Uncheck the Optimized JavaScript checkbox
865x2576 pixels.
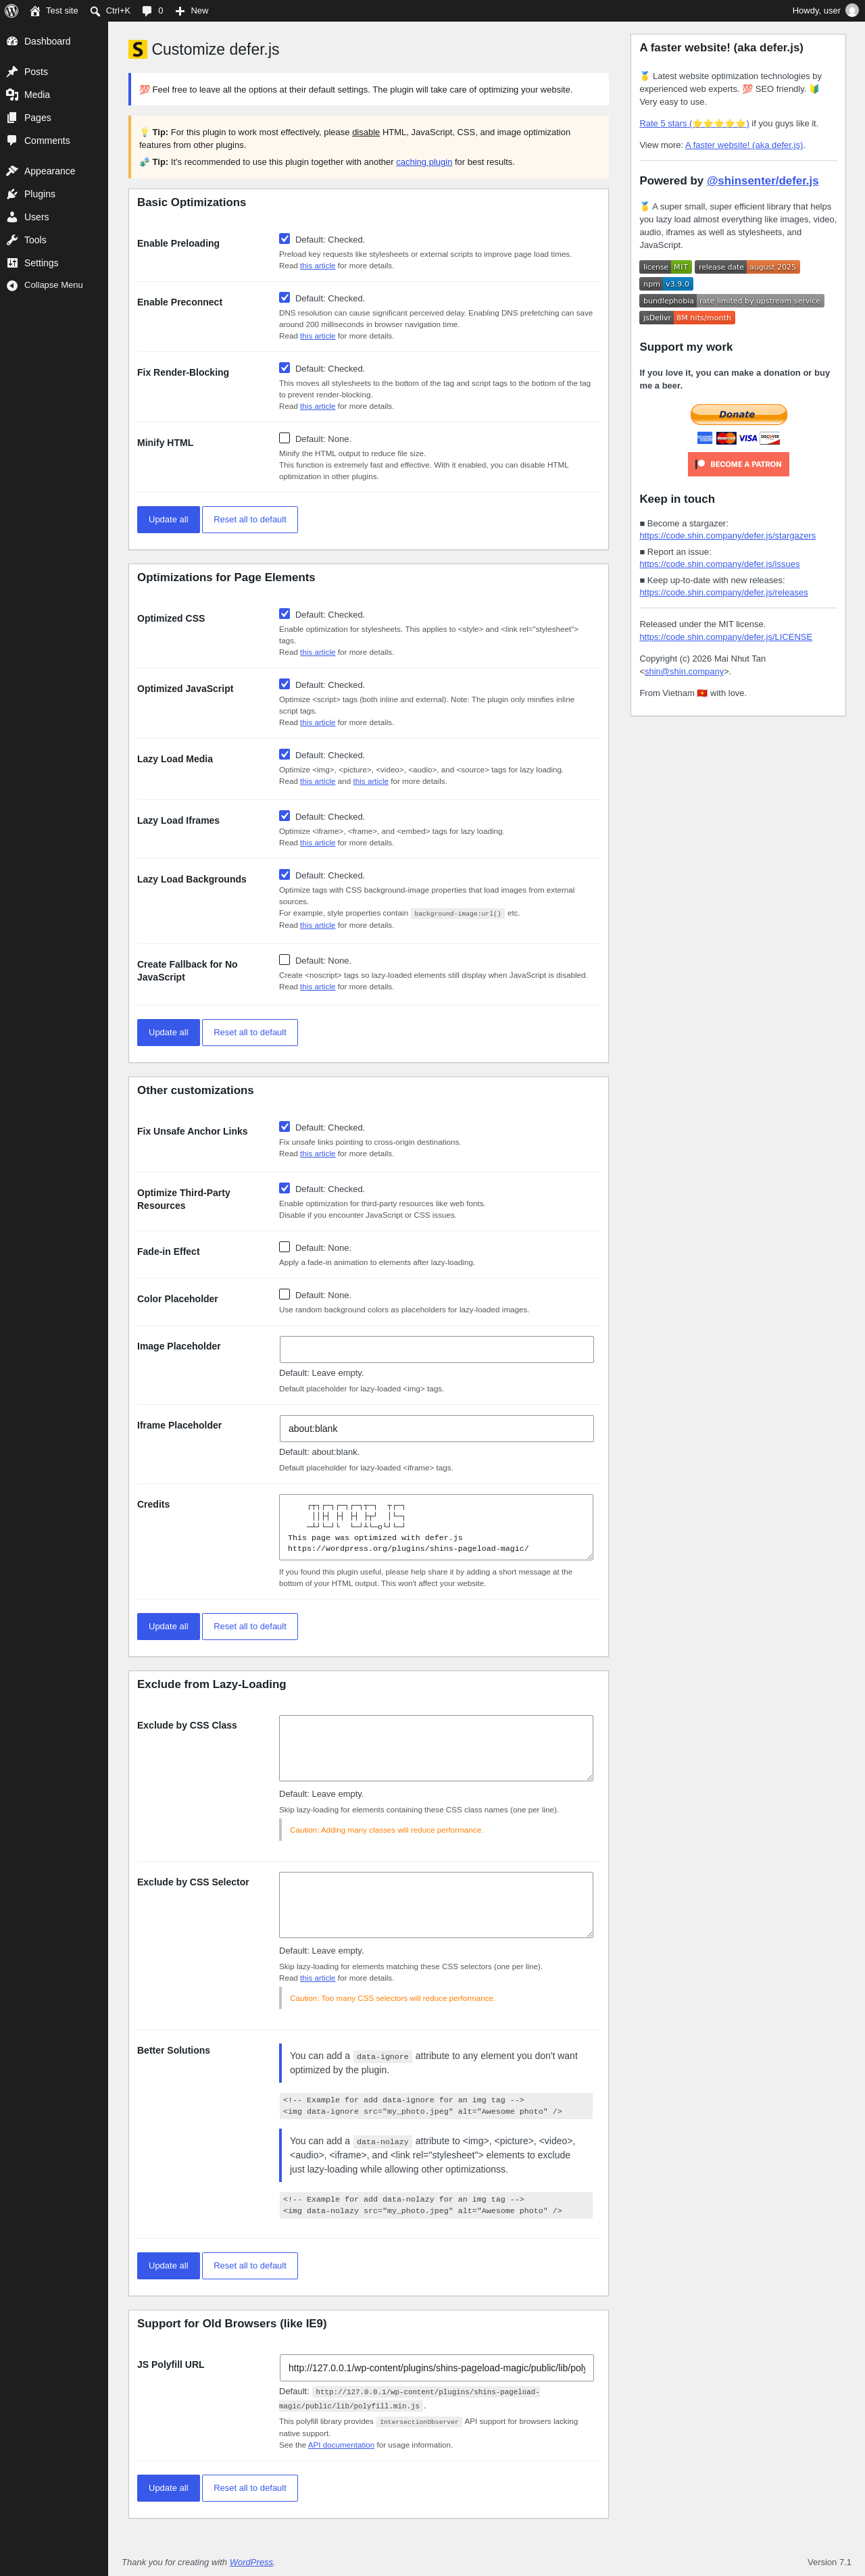coord(285,684)
